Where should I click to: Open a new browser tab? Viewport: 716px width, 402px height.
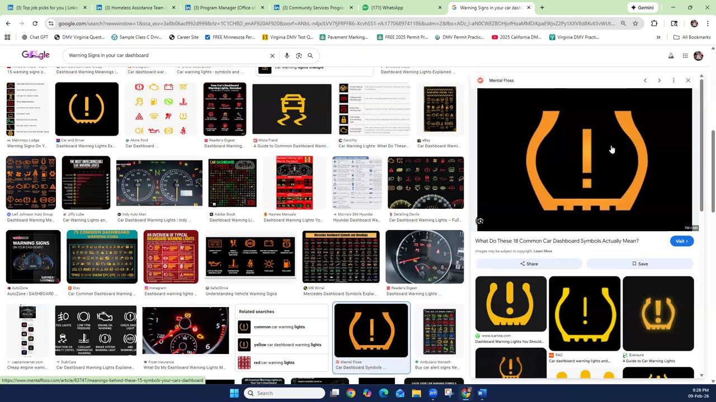click(541, 8)
